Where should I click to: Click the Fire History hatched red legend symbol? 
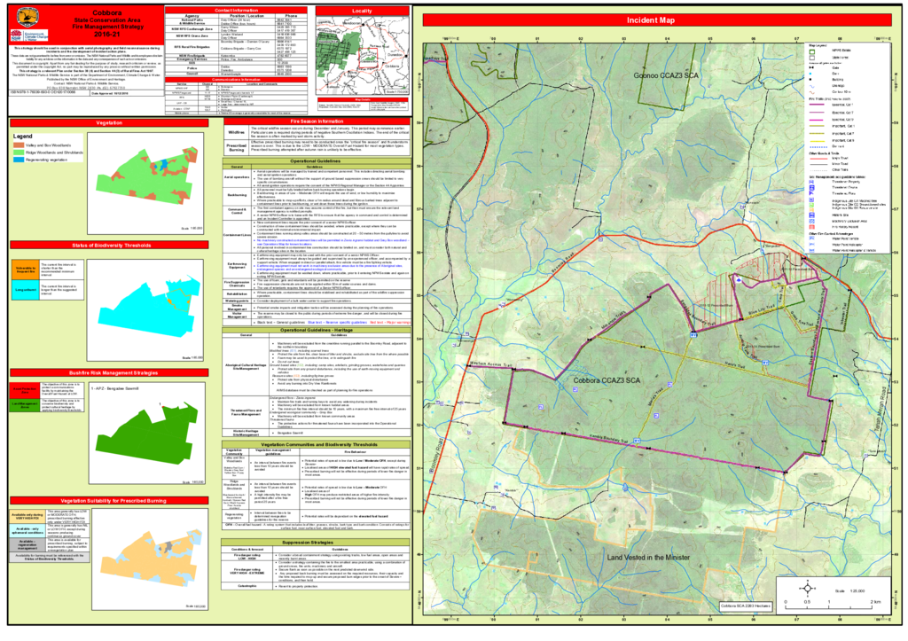(x=812, y=227)
